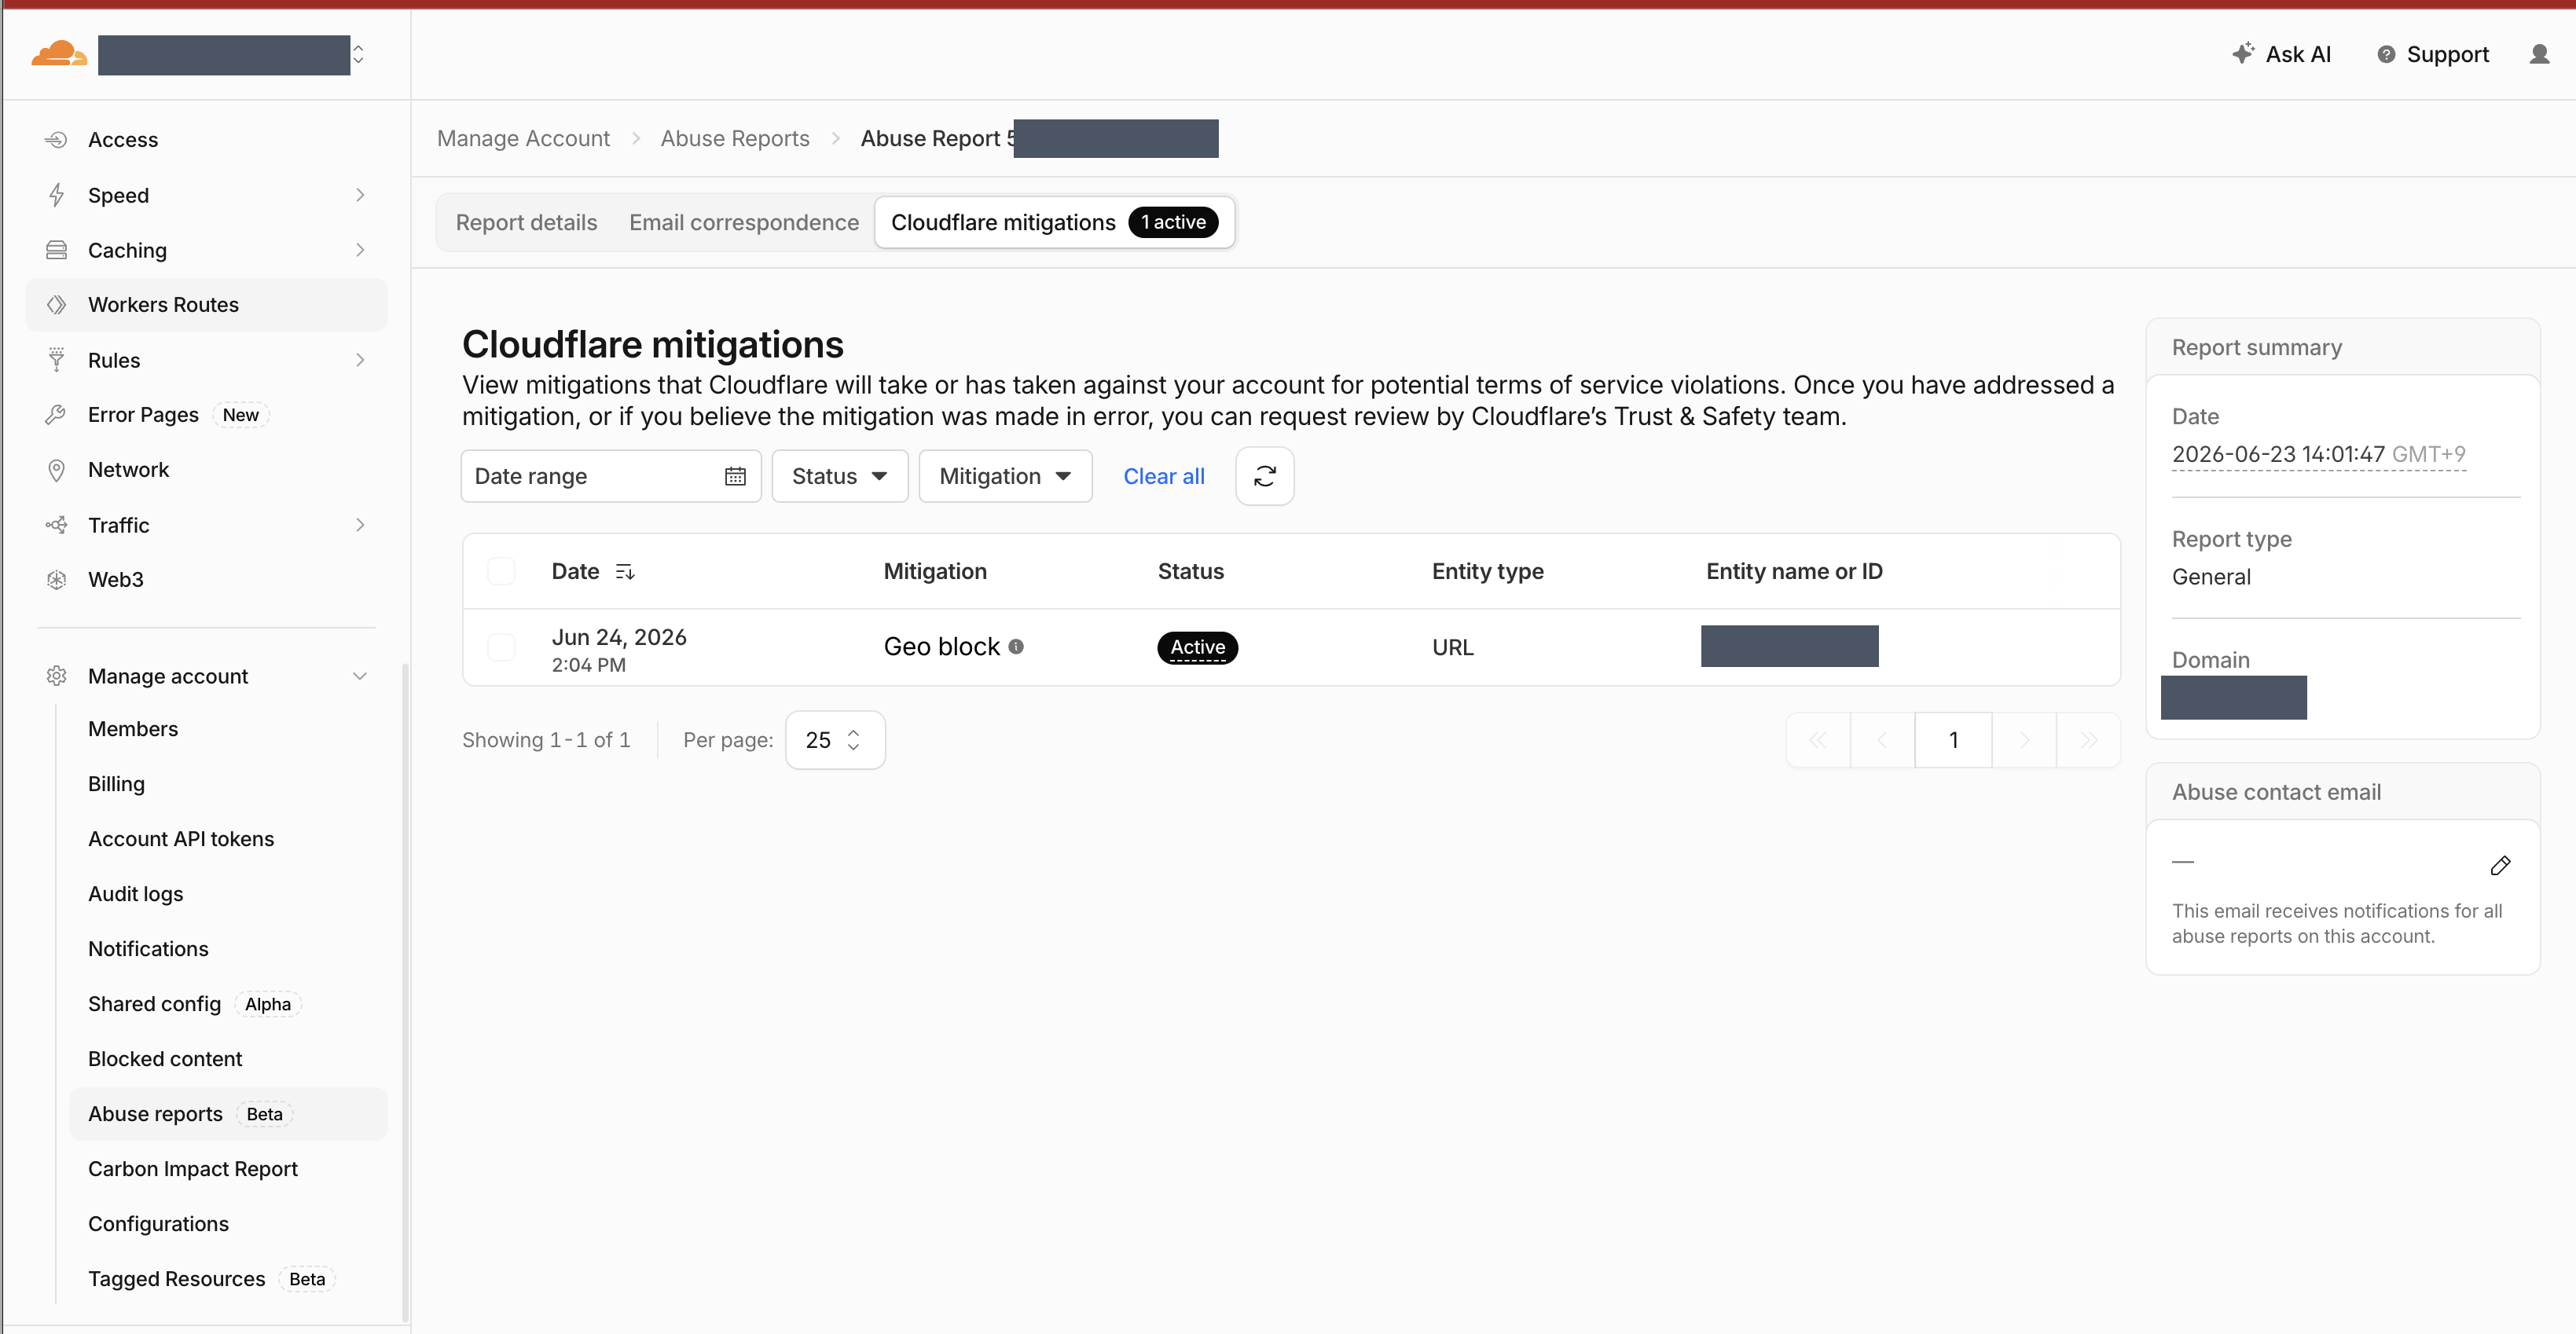2576x1334 pixels.
Task: Collapse the Manage account section chevron
Action: coord(360,675)
